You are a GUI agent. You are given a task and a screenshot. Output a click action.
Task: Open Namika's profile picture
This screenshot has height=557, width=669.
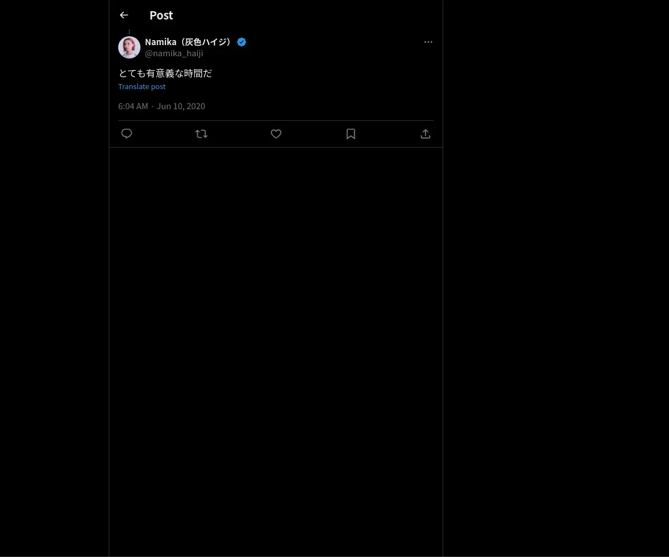(x=129, y=47)
